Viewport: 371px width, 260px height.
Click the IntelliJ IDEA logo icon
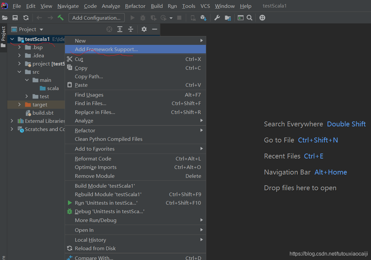point(5,6)
